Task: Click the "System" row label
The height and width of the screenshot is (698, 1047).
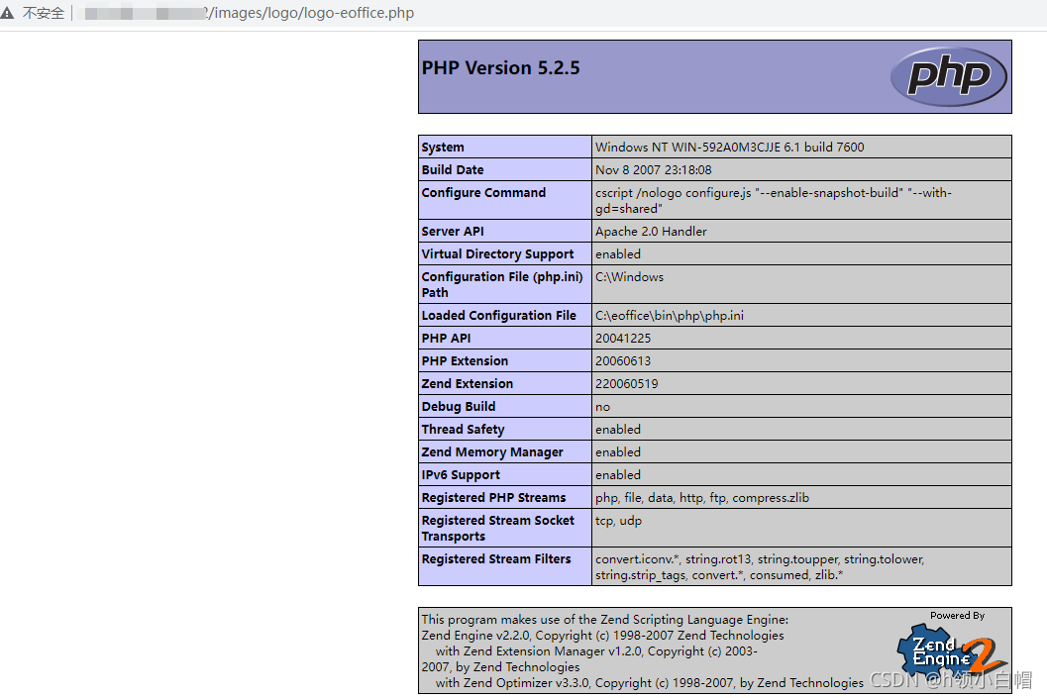Action: click(443, 147)
